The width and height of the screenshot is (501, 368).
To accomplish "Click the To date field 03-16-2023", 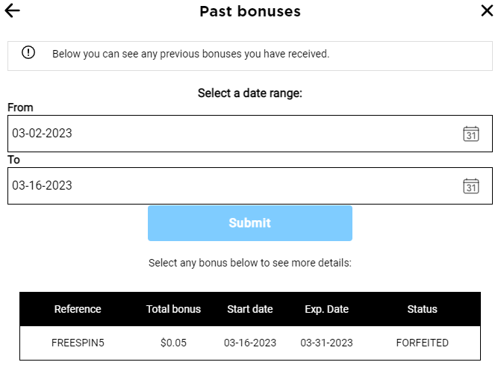I will click(x=250, y=186).
